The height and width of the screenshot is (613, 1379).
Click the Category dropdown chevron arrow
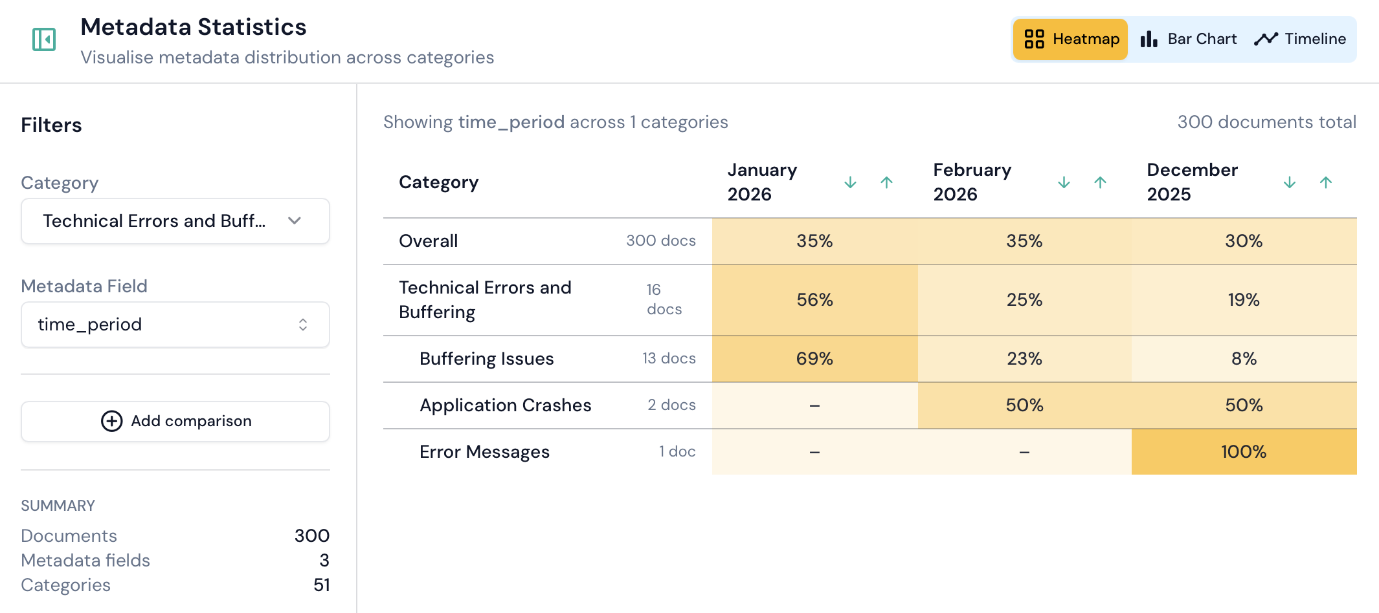(295, 221)
